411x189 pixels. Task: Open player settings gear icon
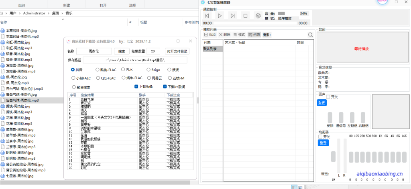(x=258, y=16)
